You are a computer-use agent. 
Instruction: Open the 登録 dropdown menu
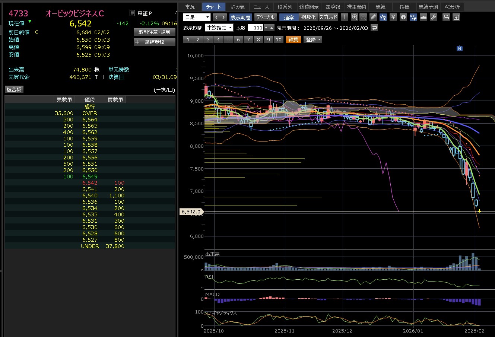313,39
